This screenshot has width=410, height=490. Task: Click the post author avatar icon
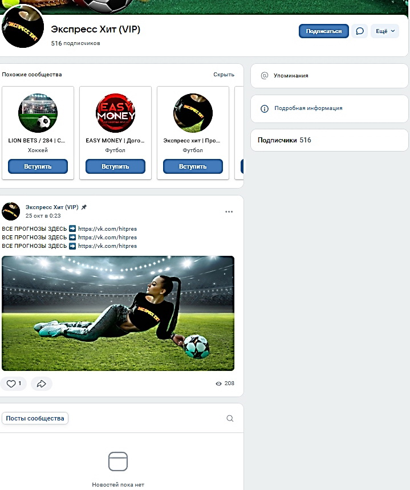(x=11, y=211)
